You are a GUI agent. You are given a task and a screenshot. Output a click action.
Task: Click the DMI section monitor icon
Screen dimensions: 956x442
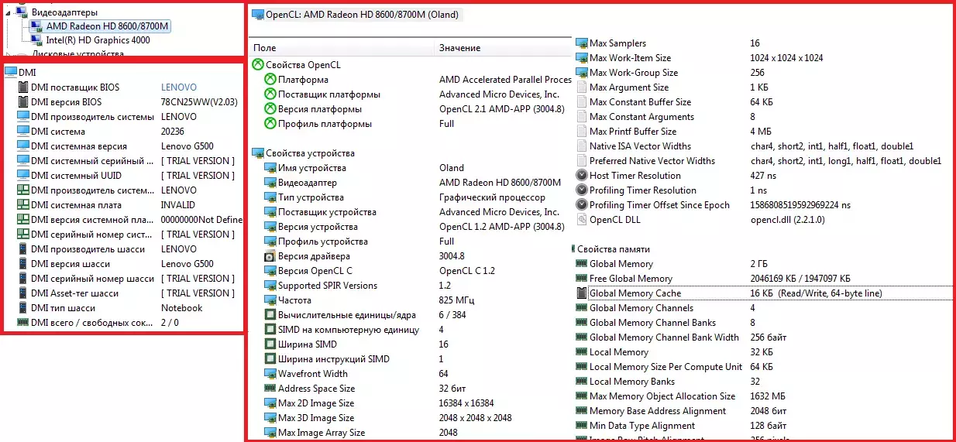(x=10, y=72)
